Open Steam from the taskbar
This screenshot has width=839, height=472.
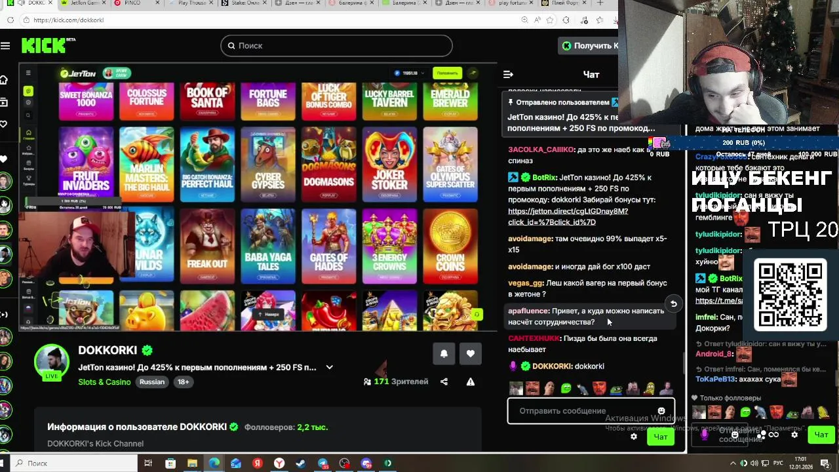click(301, 463)
